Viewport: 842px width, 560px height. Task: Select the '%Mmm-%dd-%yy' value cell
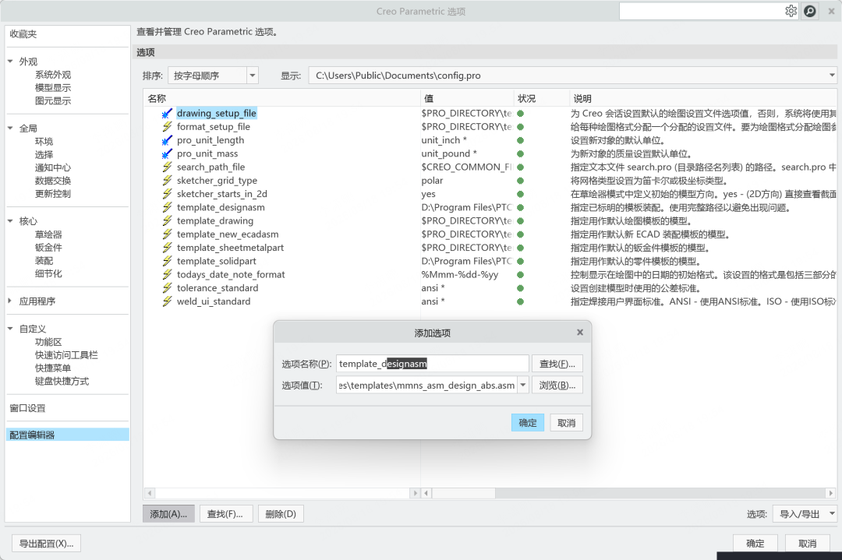pos(460,274)
